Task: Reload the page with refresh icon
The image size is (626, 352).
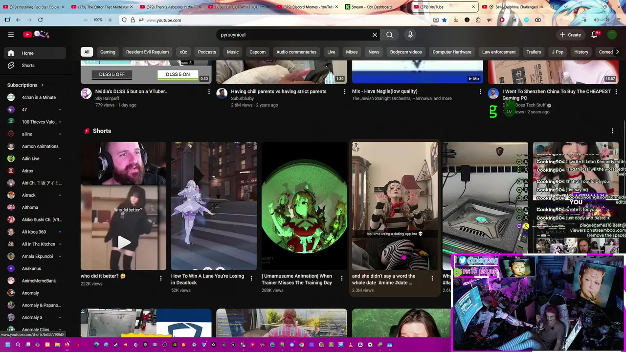Action: tap(40, 20)
